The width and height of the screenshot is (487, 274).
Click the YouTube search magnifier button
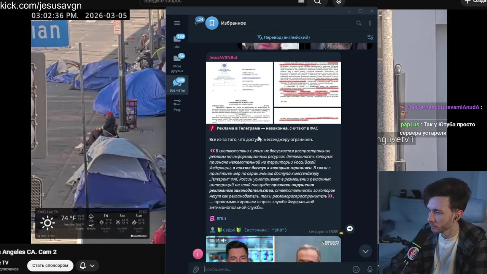pyautogui.click(x=317, y=2)
